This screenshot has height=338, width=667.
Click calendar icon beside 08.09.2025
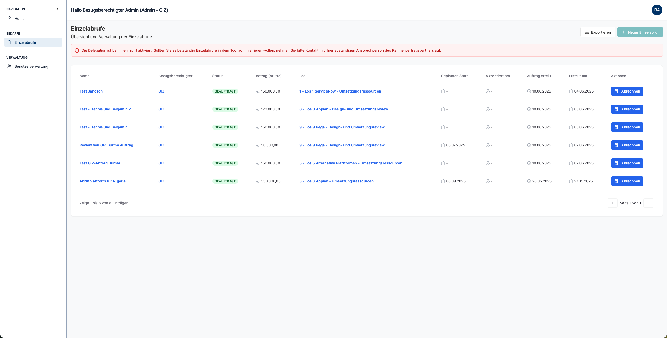click(443, 181)
